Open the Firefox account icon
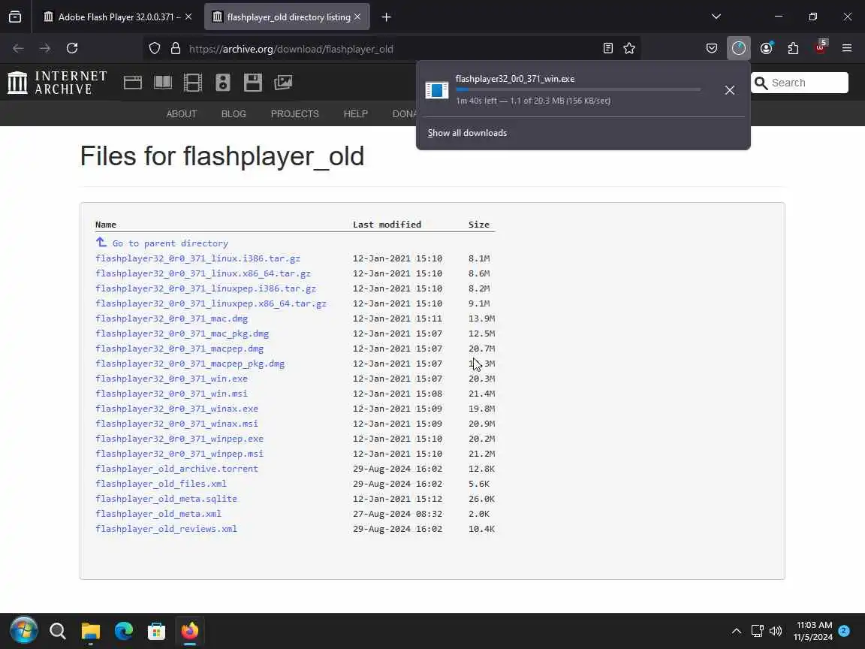The height and width of the screenshot is (649, 865). pos(766,49)
